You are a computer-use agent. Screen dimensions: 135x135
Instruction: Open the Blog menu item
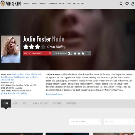[69, 4]
